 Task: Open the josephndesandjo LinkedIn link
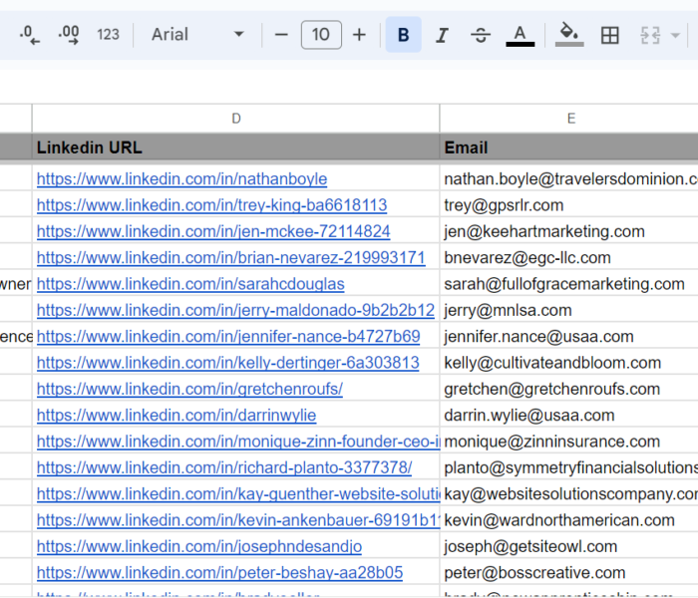(x=199, y=546)
